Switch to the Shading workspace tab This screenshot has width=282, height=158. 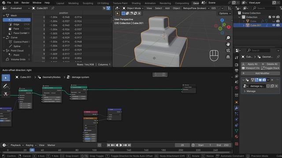[x=136, y=3]
